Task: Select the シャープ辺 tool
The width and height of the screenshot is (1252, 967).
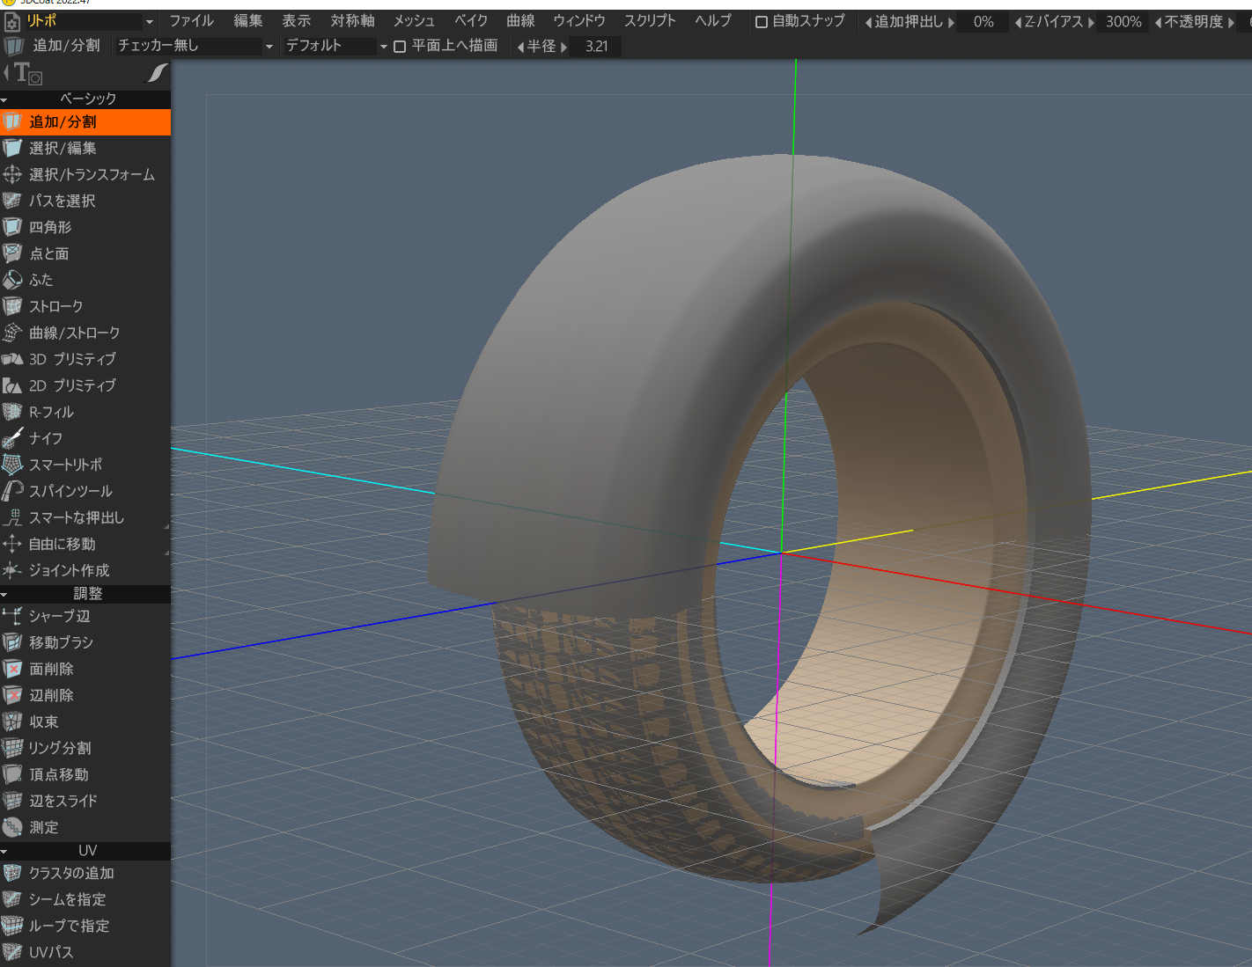Action: tap(85, 616)
